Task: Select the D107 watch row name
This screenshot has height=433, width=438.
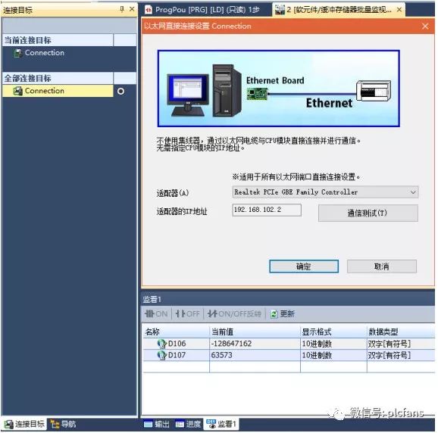Action: (x=177, y=355)
